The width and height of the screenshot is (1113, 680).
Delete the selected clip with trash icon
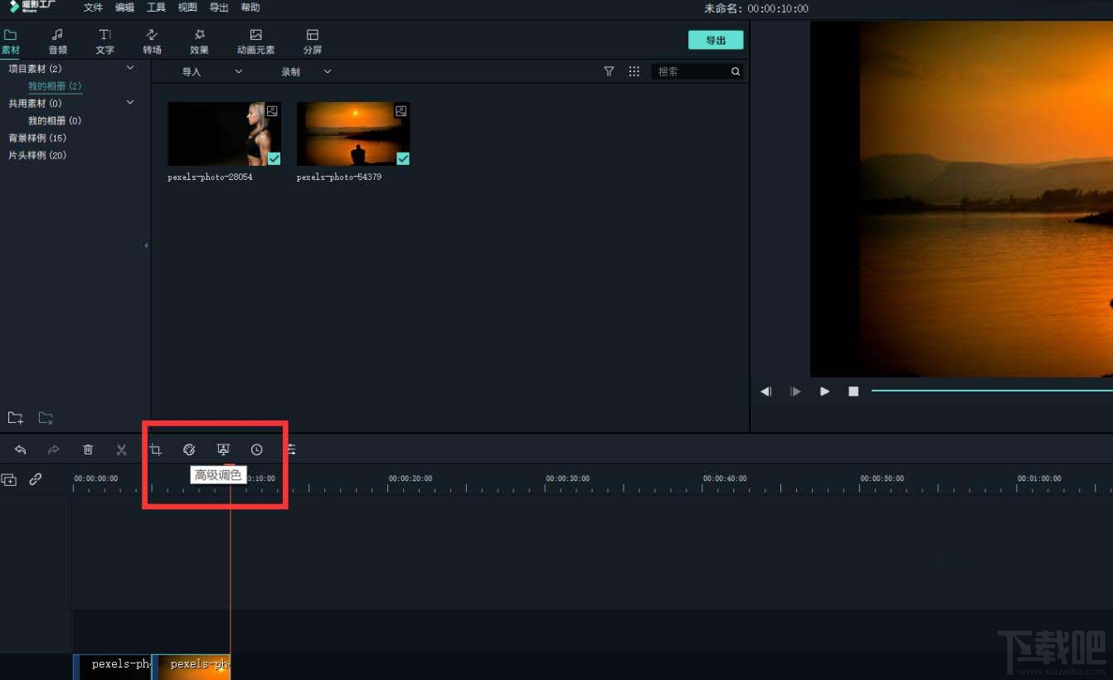88,449
